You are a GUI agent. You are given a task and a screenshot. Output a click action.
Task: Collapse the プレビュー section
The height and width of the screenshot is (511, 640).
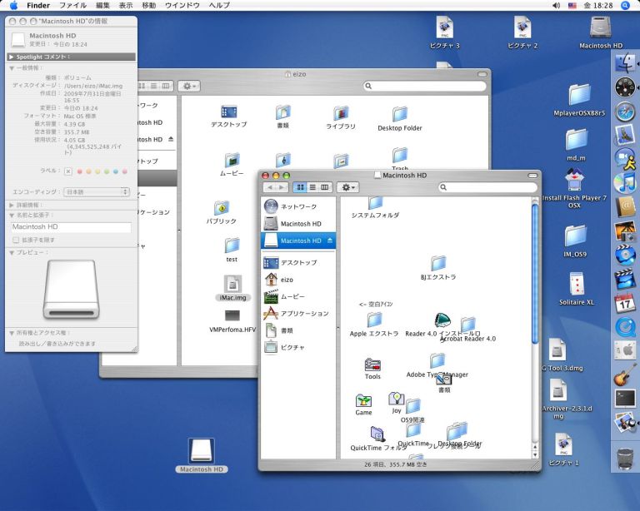point(12,253)
